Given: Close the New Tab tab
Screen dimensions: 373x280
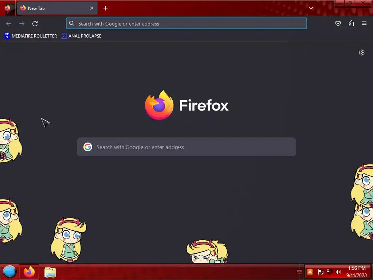Looking at the screenshot, I should [91, 8].
